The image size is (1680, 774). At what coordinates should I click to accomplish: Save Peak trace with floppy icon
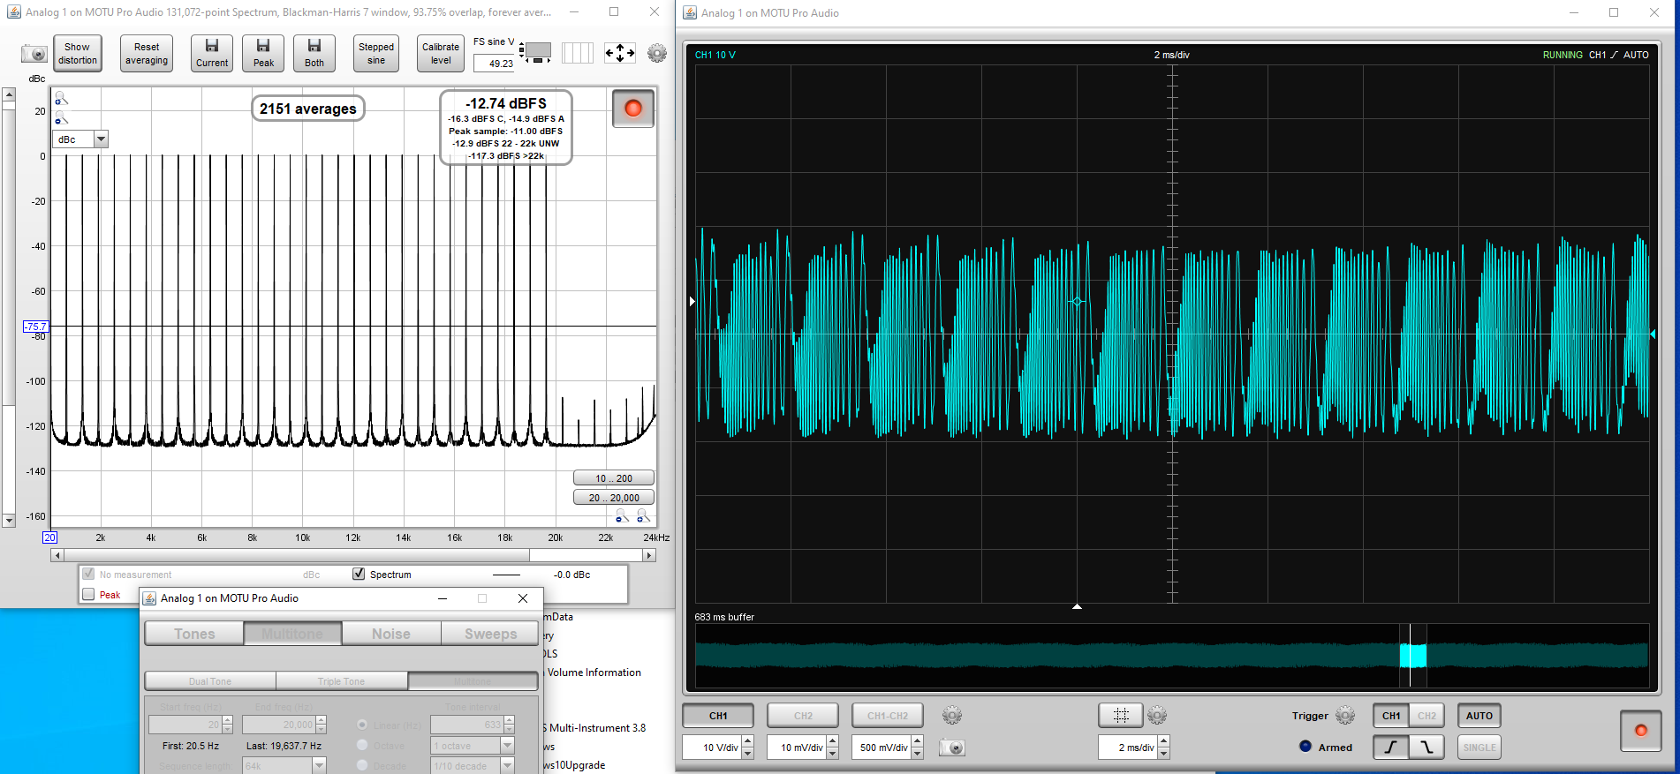[263, 53]
